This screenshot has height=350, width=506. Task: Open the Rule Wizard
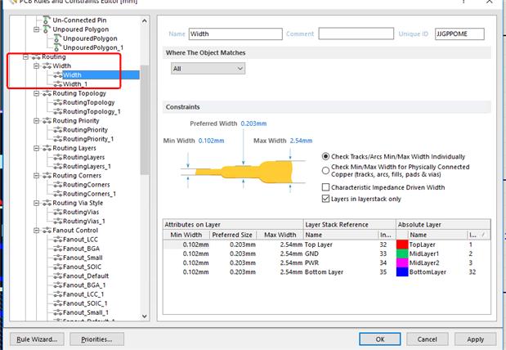[x=36, y=339]
